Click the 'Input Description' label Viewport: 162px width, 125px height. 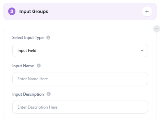28,94
